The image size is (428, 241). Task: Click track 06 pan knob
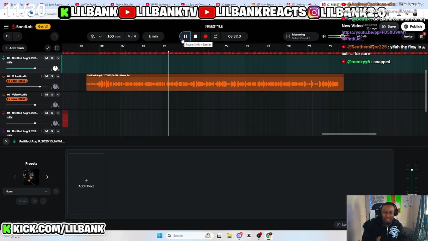[x=55, y=123]
